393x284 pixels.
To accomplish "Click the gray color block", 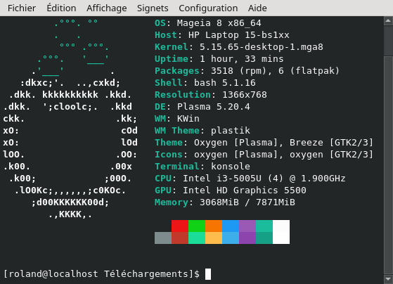I will click(163, 238).
